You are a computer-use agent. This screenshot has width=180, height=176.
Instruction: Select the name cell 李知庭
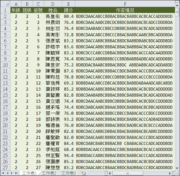click(x=53, y=149)
